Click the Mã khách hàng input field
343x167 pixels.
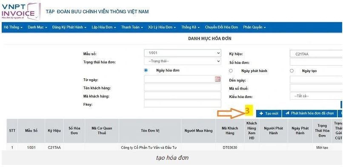(x=183, y=95)
